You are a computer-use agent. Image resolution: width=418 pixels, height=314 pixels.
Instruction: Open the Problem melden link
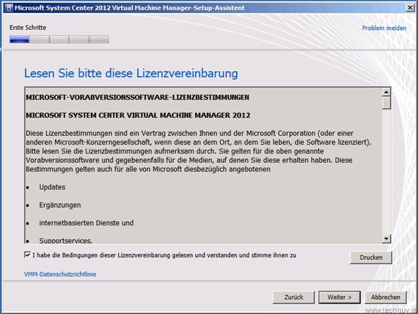pyautogui.click(x=384, y=28)
